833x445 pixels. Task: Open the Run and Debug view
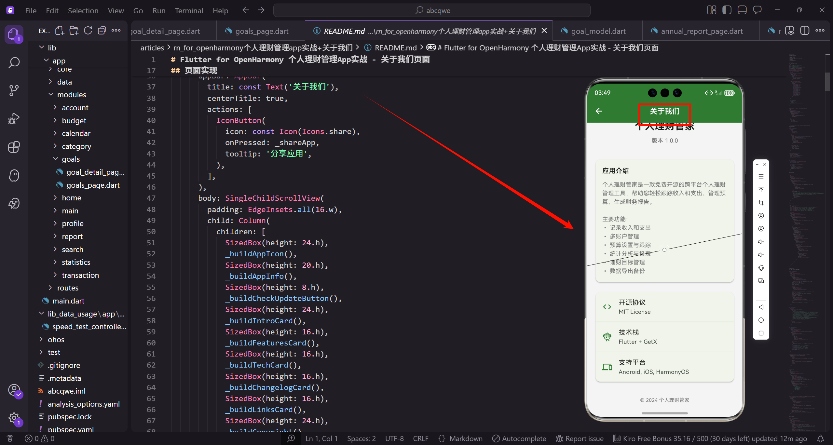tap(14, 118)
